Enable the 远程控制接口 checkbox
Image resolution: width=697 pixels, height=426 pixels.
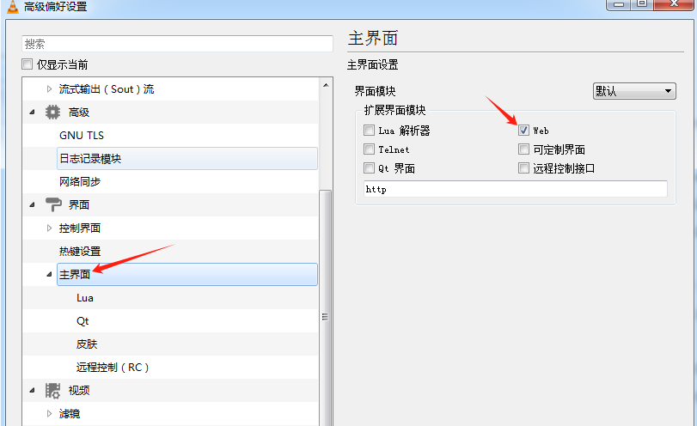523,168
